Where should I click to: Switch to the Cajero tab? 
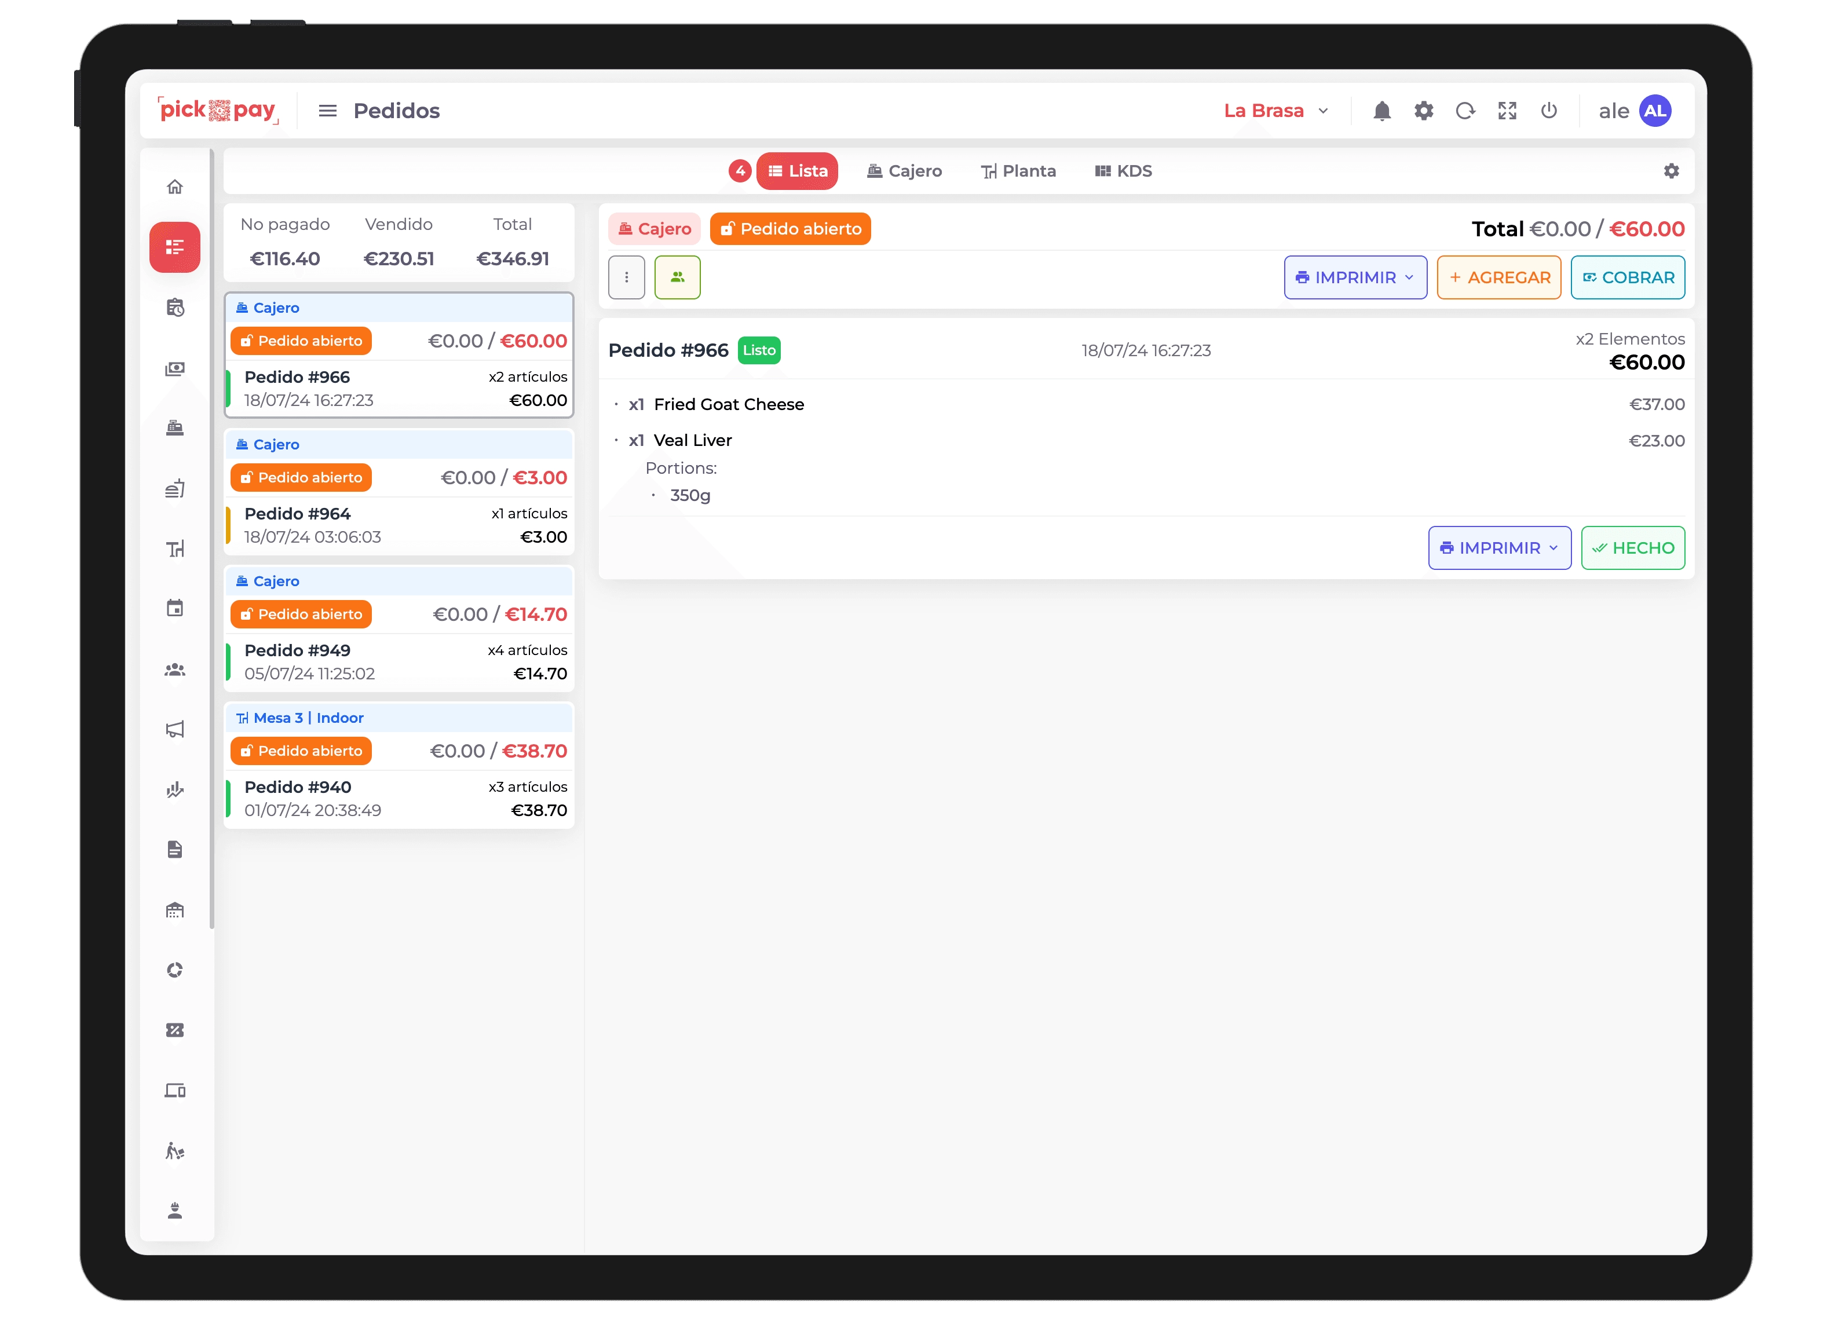[905, 171]
